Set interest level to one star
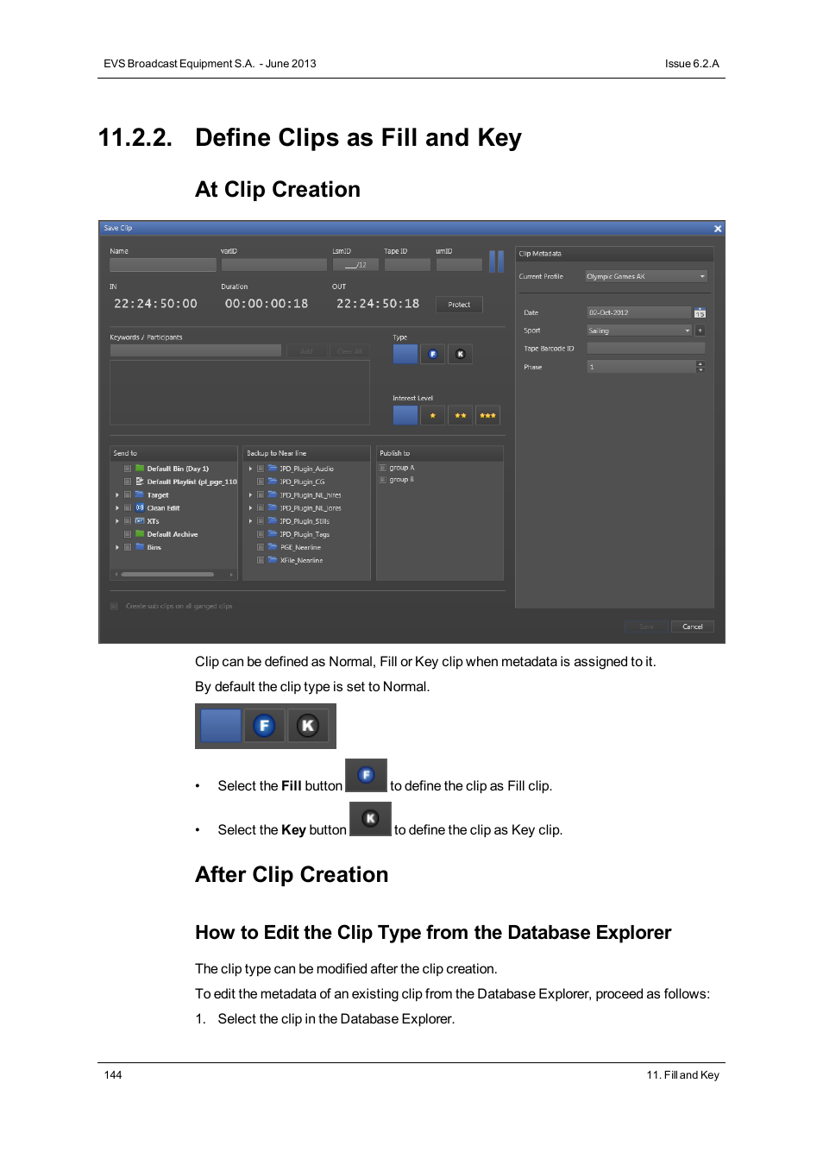This screenshot has height=1165, width=823. (x=432, y=415)
